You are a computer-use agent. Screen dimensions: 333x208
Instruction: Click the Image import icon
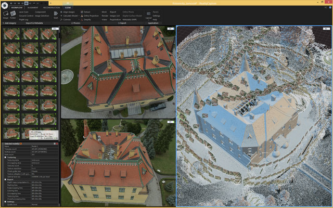click(5, 17)
